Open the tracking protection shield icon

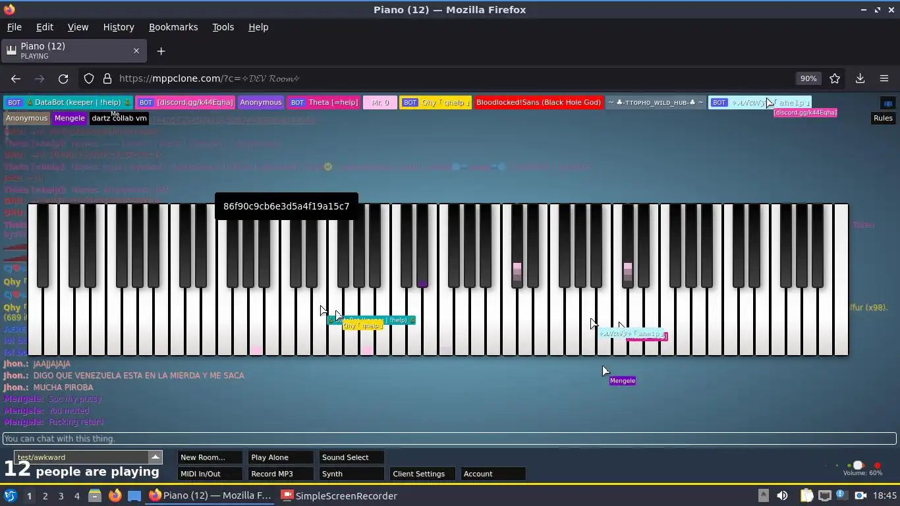point(89,78)
